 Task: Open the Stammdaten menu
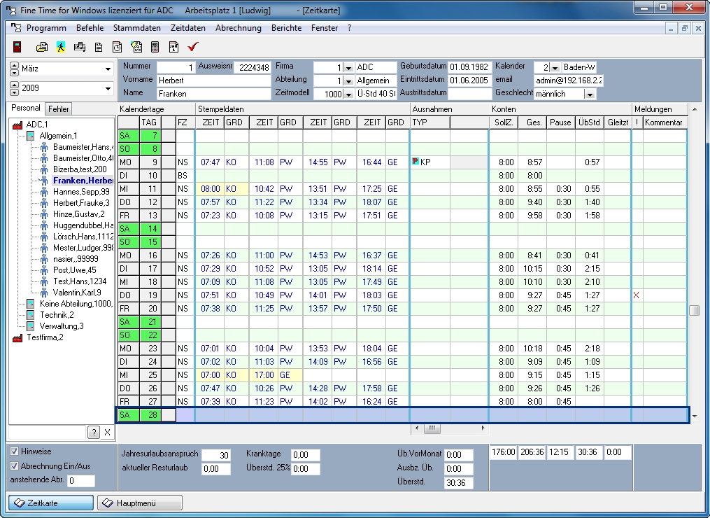[136, 28]
